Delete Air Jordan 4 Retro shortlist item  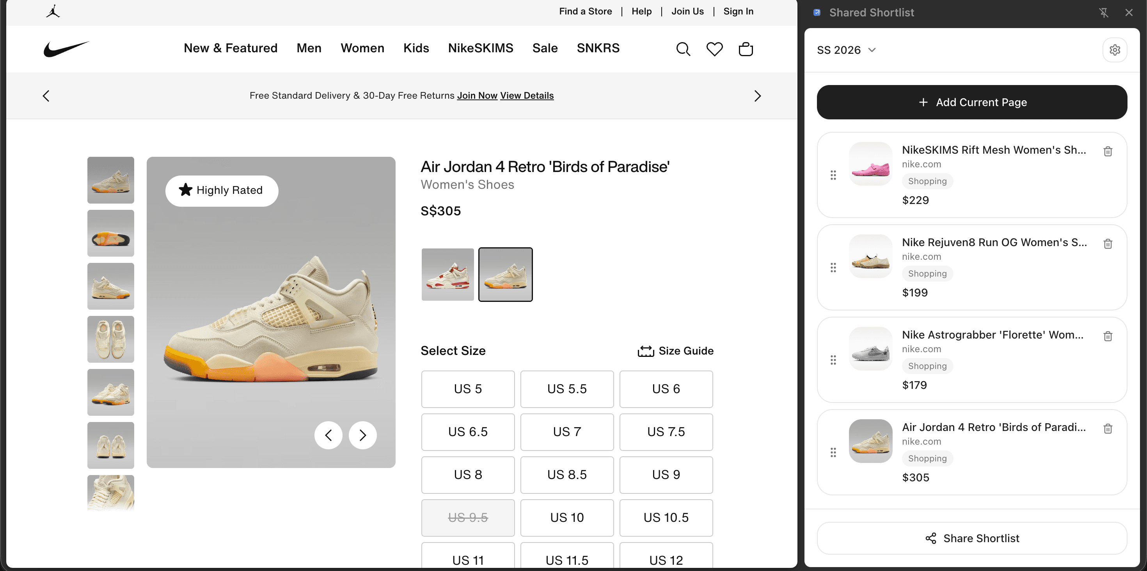point(1108,429)
